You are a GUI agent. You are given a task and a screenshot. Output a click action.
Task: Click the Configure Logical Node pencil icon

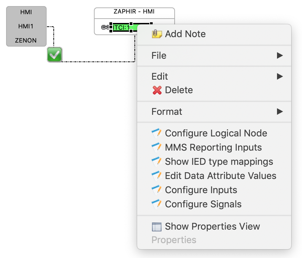(x=157, y=133)
